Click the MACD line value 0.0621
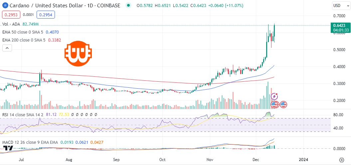This screenshot has width=351, height=167. point(82,142)
